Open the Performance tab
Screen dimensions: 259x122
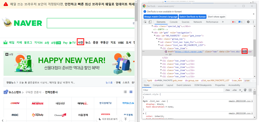[x=212, y=22]
